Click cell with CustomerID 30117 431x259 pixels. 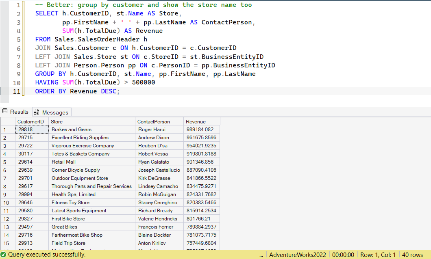[x=32, y=154]
